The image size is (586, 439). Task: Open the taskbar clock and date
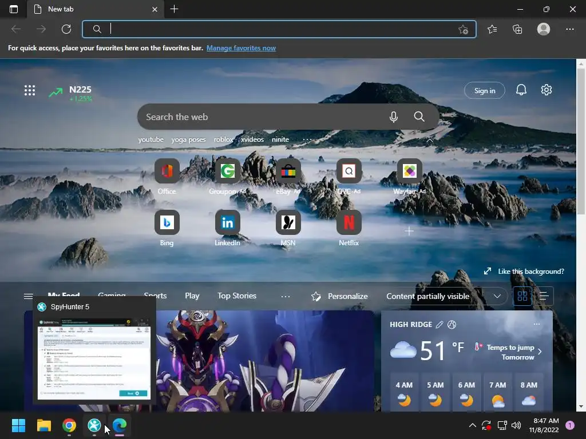[x=544, y=425]
